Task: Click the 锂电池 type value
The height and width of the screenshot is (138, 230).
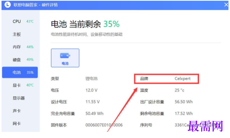Action: pyautogui.click(x=92, y=78)
